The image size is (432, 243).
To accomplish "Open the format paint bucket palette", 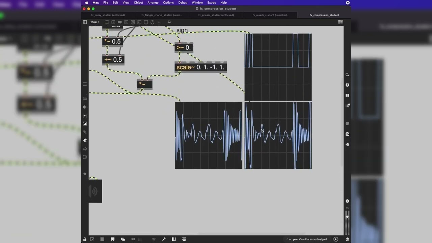I will (x=169, y=22).
